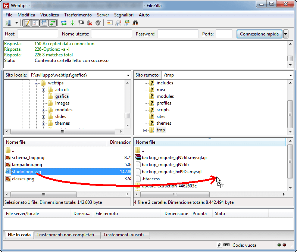Click the disconnect from server icon
The image size is (297, 252).
pyautogui.click(x=90, y=23)
